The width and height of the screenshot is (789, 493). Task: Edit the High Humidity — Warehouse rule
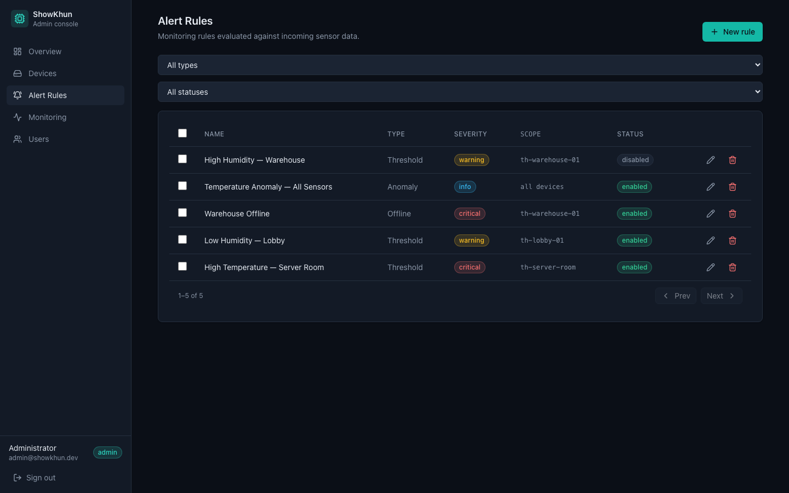pyautogui.click(x=711, y=160)
